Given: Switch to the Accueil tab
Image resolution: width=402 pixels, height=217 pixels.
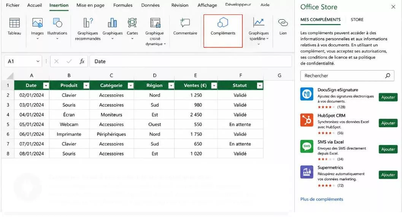Looking at the screenshot, I should [35, 5].
